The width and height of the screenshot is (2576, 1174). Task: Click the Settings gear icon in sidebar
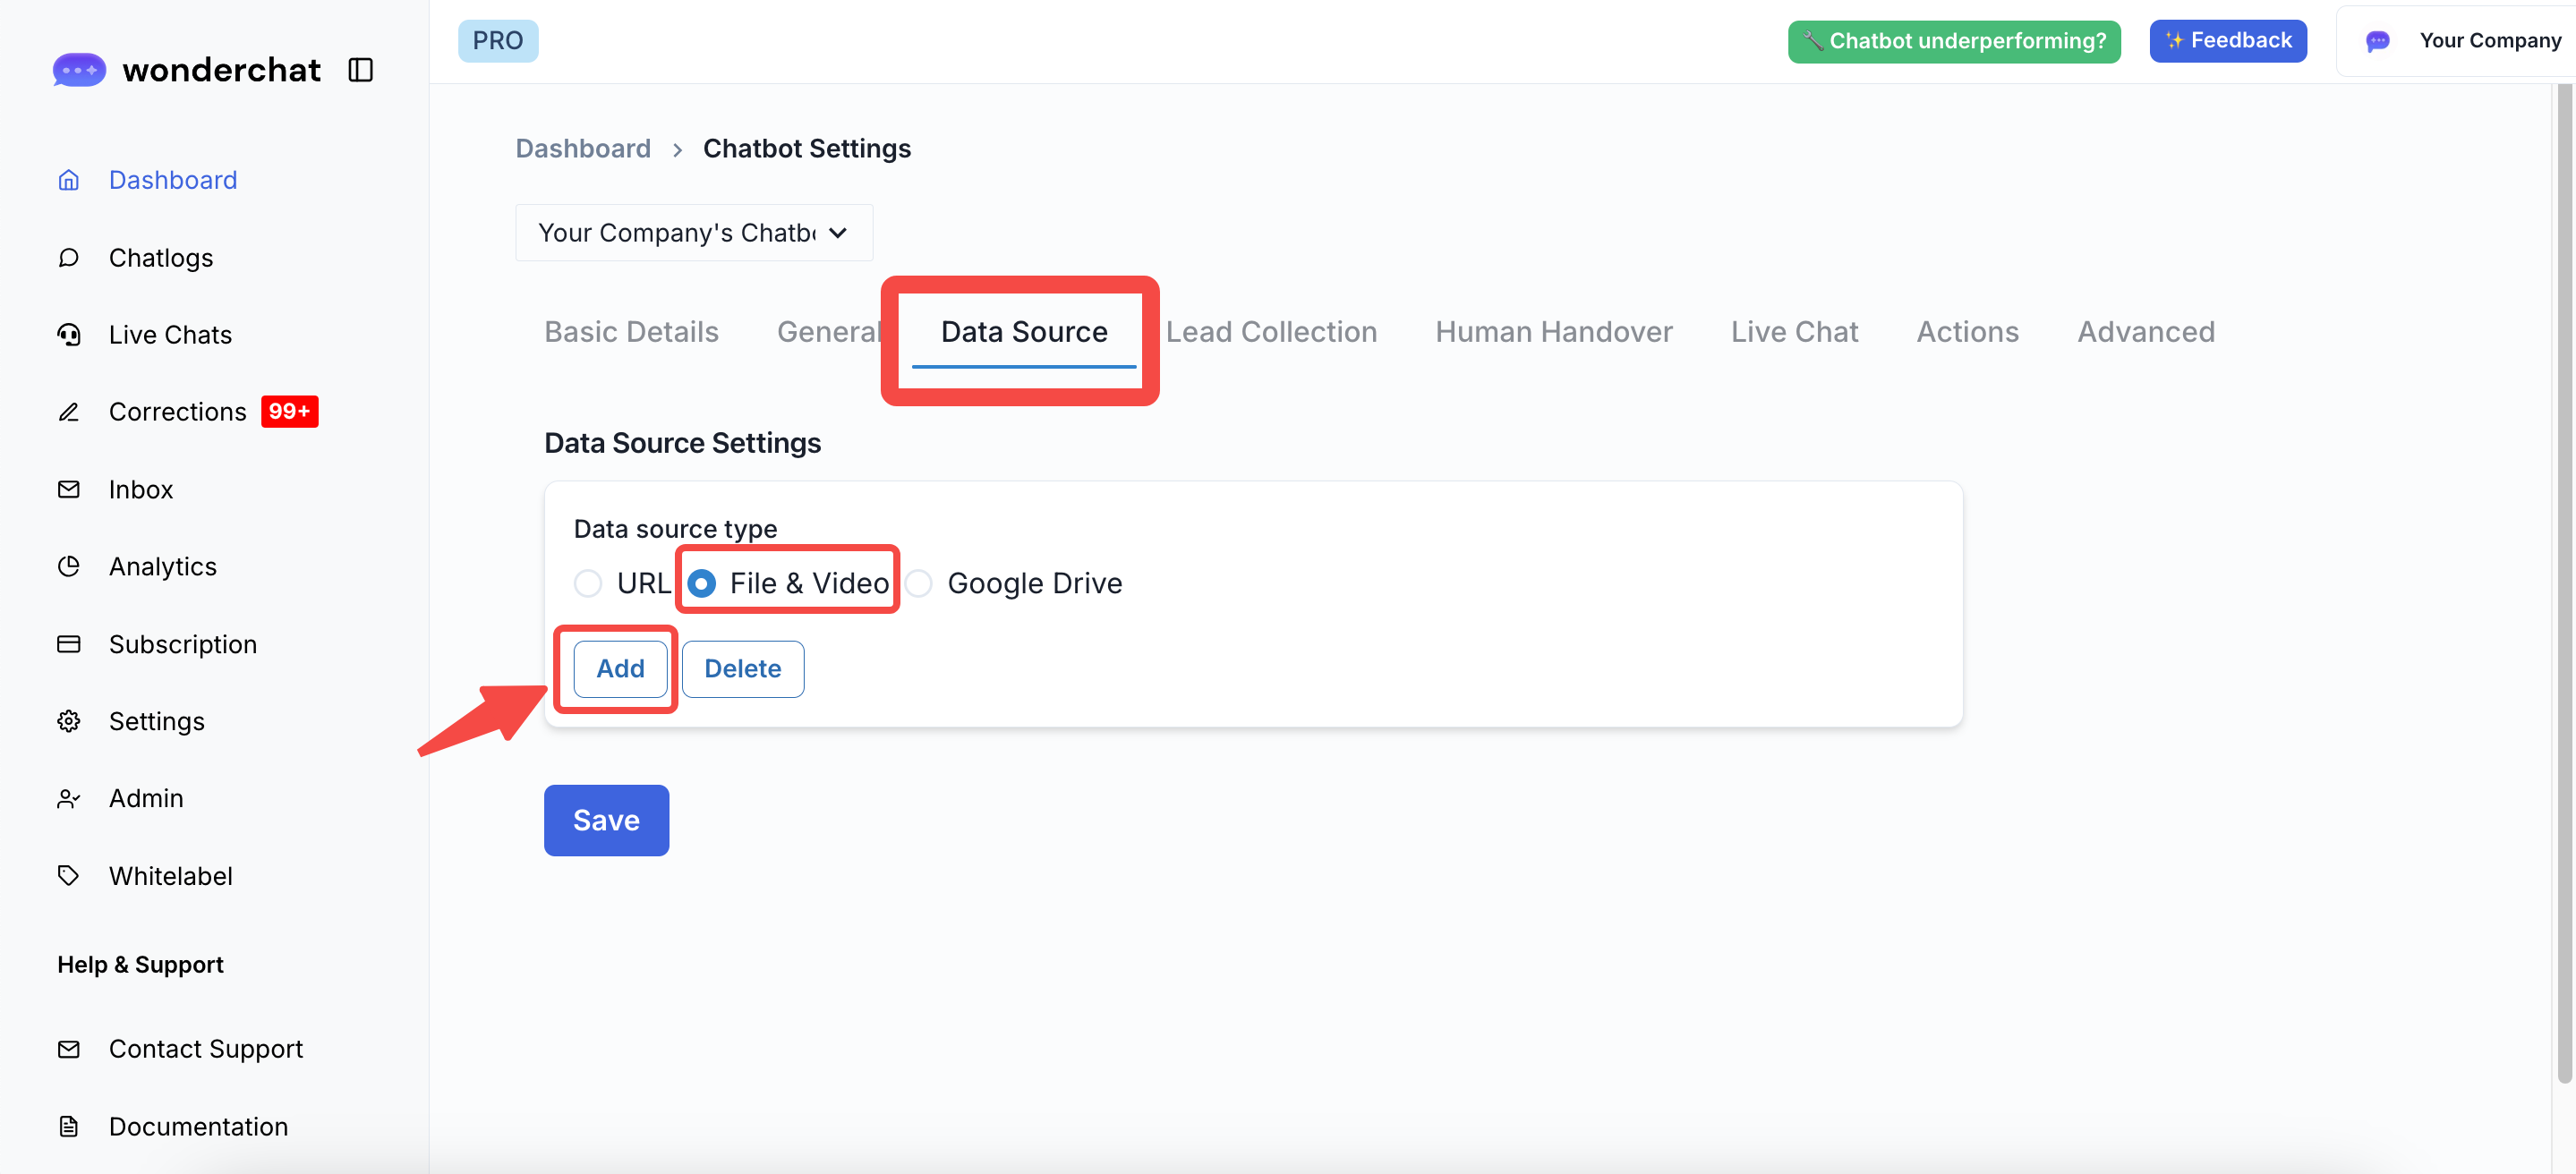pyautogui.click(x=68, y=721)
